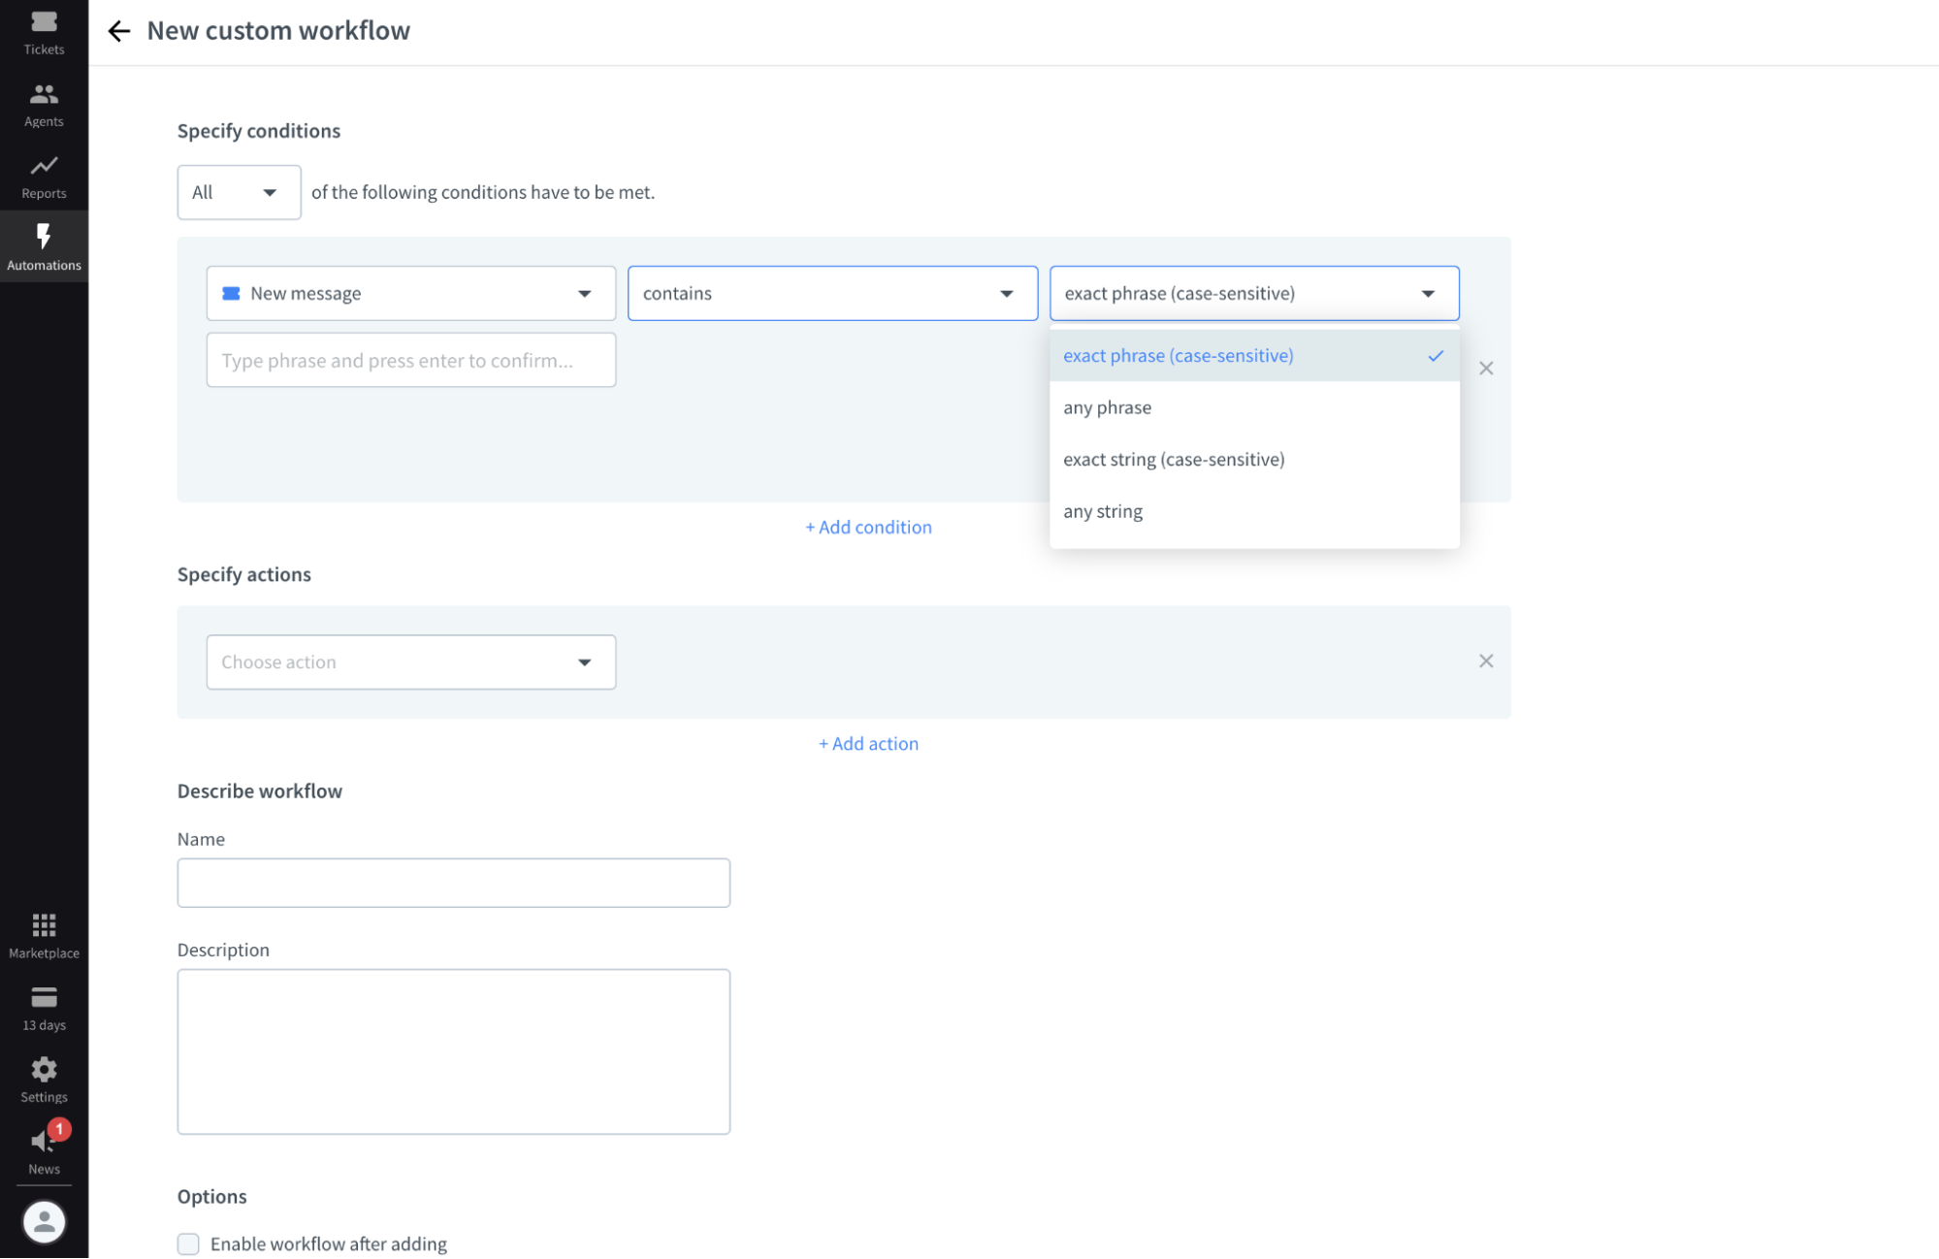The image size is (1939, 1259).
Task: Remove the condition row
Action: [x=1486, y=368]
